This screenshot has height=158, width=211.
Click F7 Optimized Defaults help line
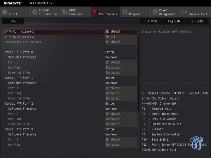[x=161, y=124]
